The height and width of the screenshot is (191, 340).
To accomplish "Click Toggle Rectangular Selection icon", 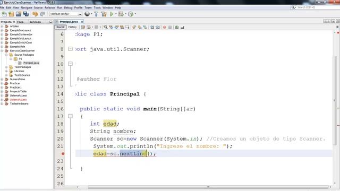I will 127,27.
